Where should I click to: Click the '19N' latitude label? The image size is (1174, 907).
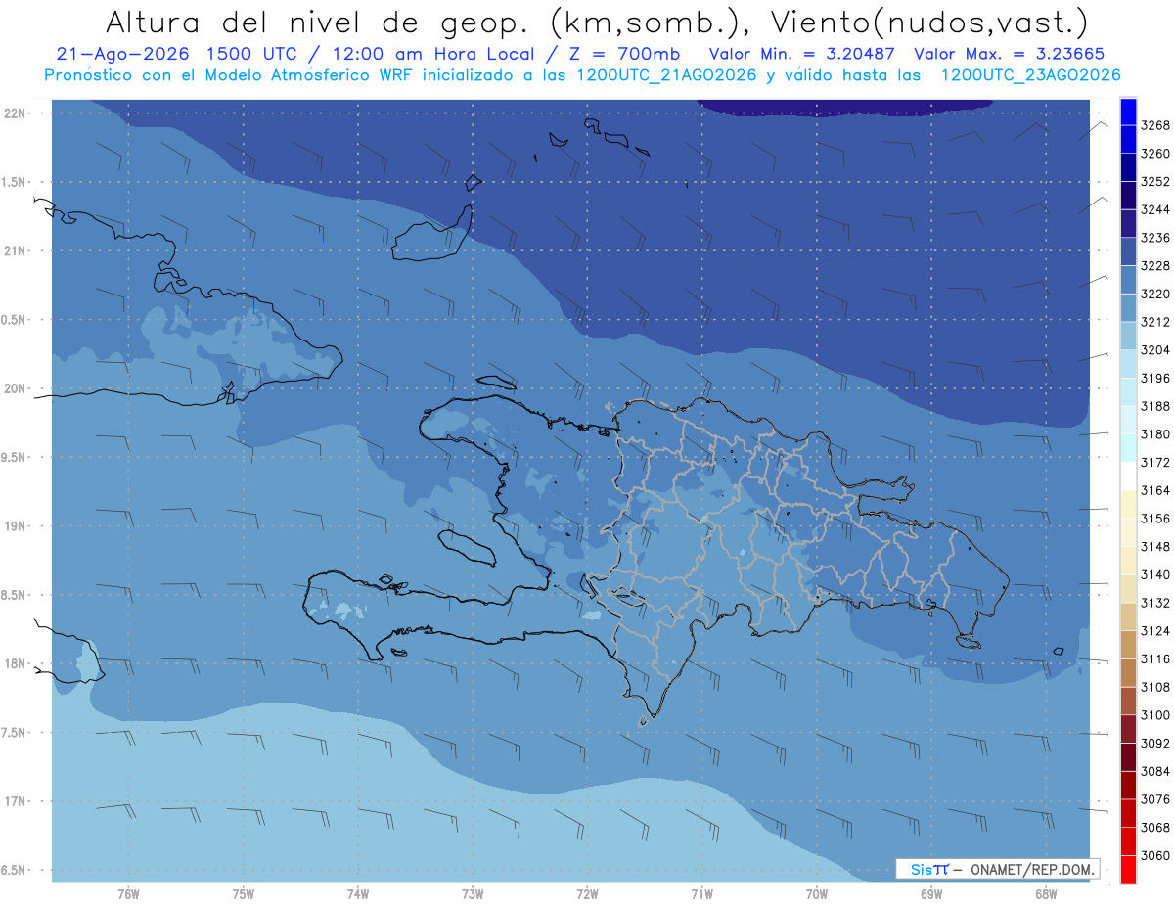(16, 526)
